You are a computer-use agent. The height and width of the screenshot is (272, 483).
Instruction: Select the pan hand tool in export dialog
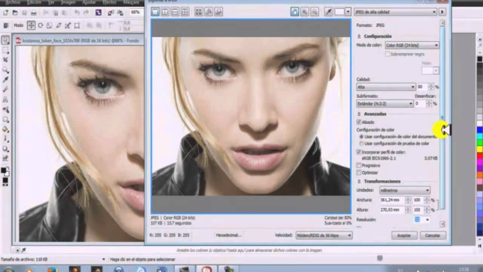[x=295, y=12]
